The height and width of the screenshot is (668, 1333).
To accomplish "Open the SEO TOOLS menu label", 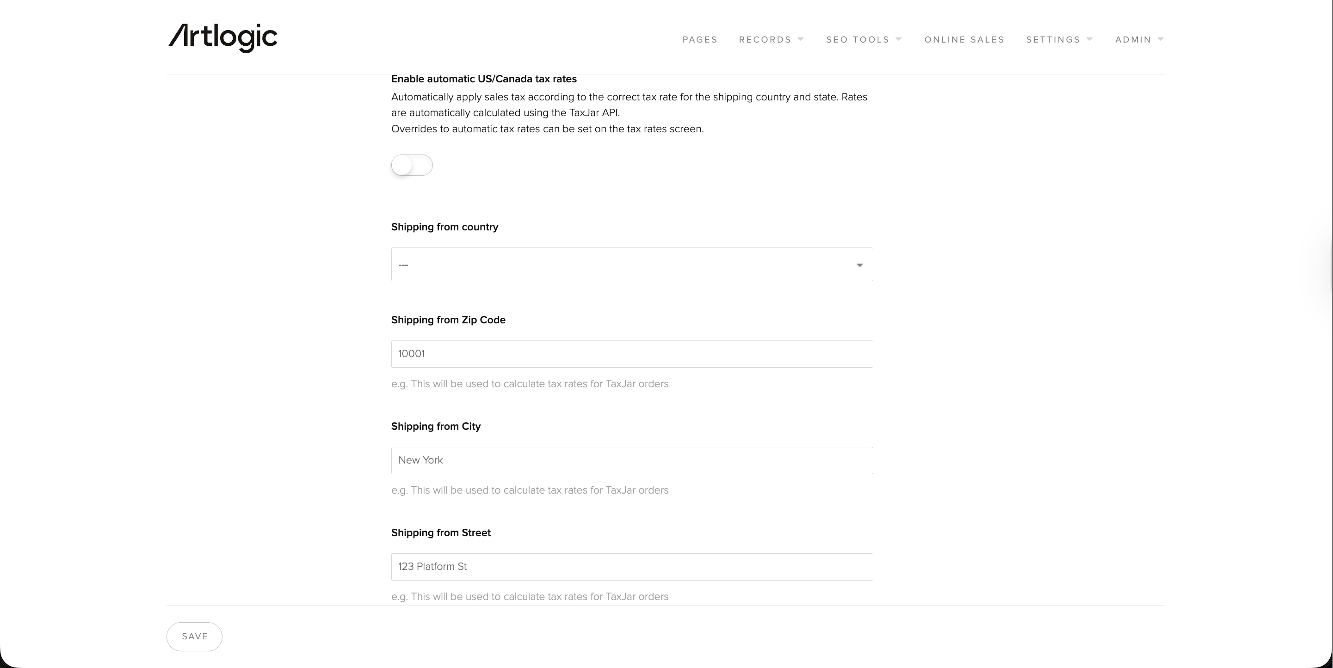I will pyautogui.click(x=858, y=40).
